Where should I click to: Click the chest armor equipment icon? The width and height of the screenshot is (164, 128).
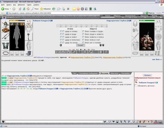(5, 46)
